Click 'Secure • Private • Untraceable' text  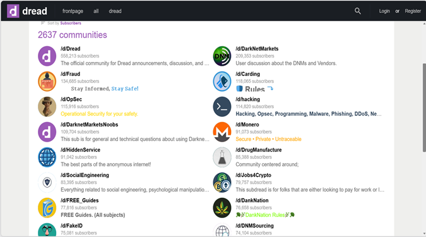pos(268,139)
